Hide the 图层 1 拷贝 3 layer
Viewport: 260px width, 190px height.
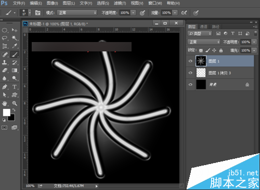190,73
